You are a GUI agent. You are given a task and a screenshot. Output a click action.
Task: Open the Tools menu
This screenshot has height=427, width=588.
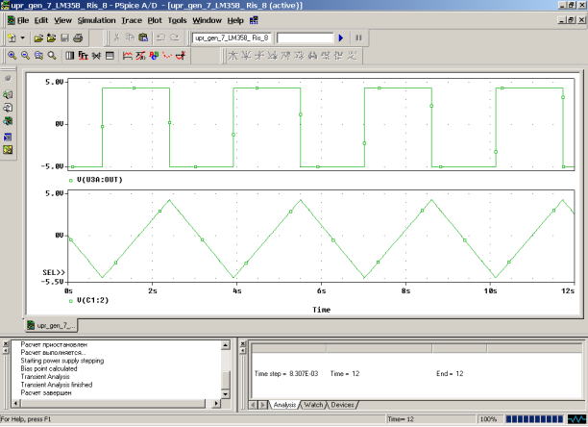[x=177, y=20]
